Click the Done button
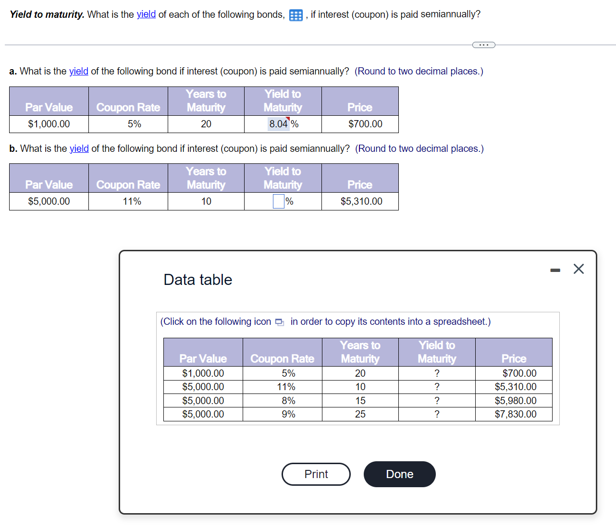 [x=400, y=474]
